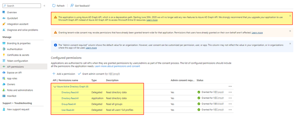Open more options for the Group.Read.All row
Screen dimensions: 296x117
pyautogui.click(x=230, y=104)
